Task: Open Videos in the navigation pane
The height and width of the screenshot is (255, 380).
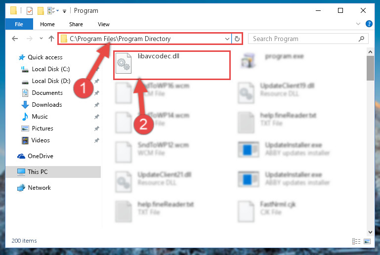Action: pyautogui.click(x=36, y=140)
